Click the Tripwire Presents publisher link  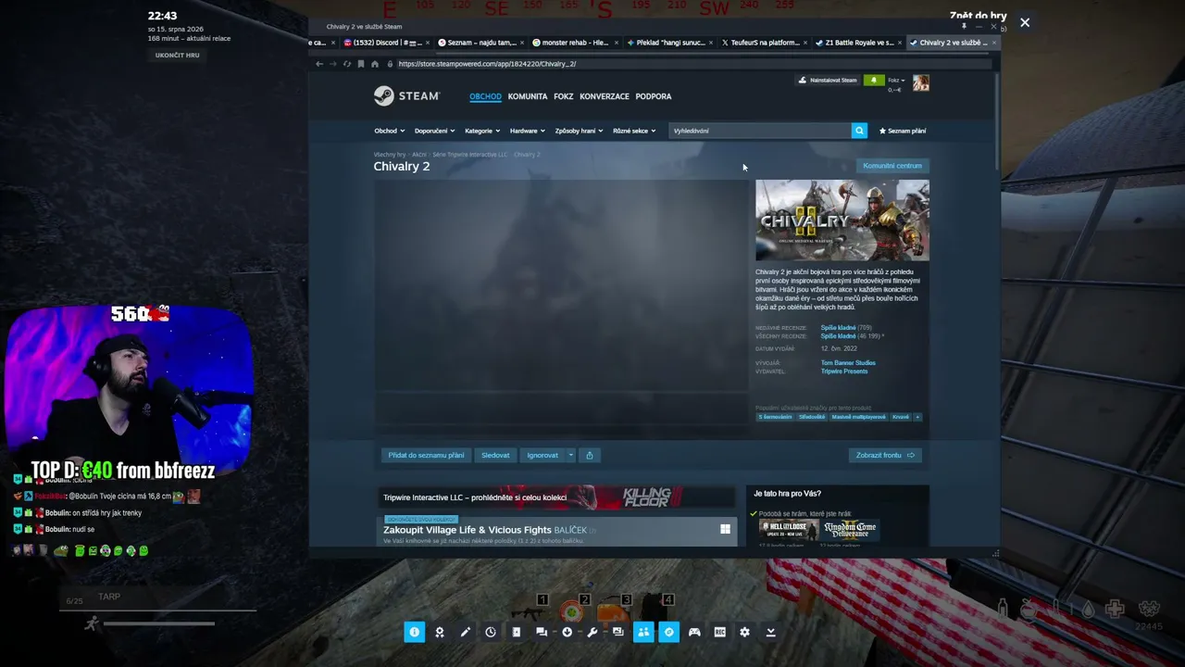point(844,371)
